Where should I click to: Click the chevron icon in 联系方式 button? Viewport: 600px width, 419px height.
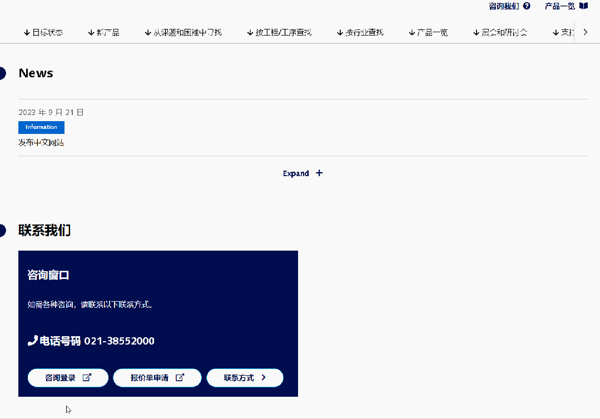tap(264, 377)
